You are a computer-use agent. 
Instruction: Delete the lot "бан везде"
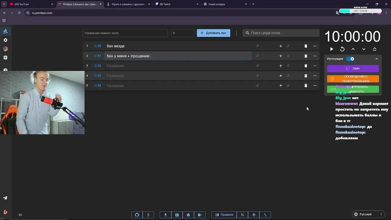[306, 46]
